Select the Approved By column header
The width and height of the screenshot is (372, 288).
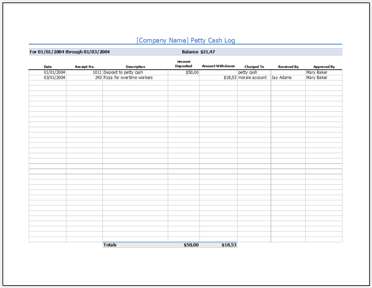pyautogui.click(x=324, y=67)
